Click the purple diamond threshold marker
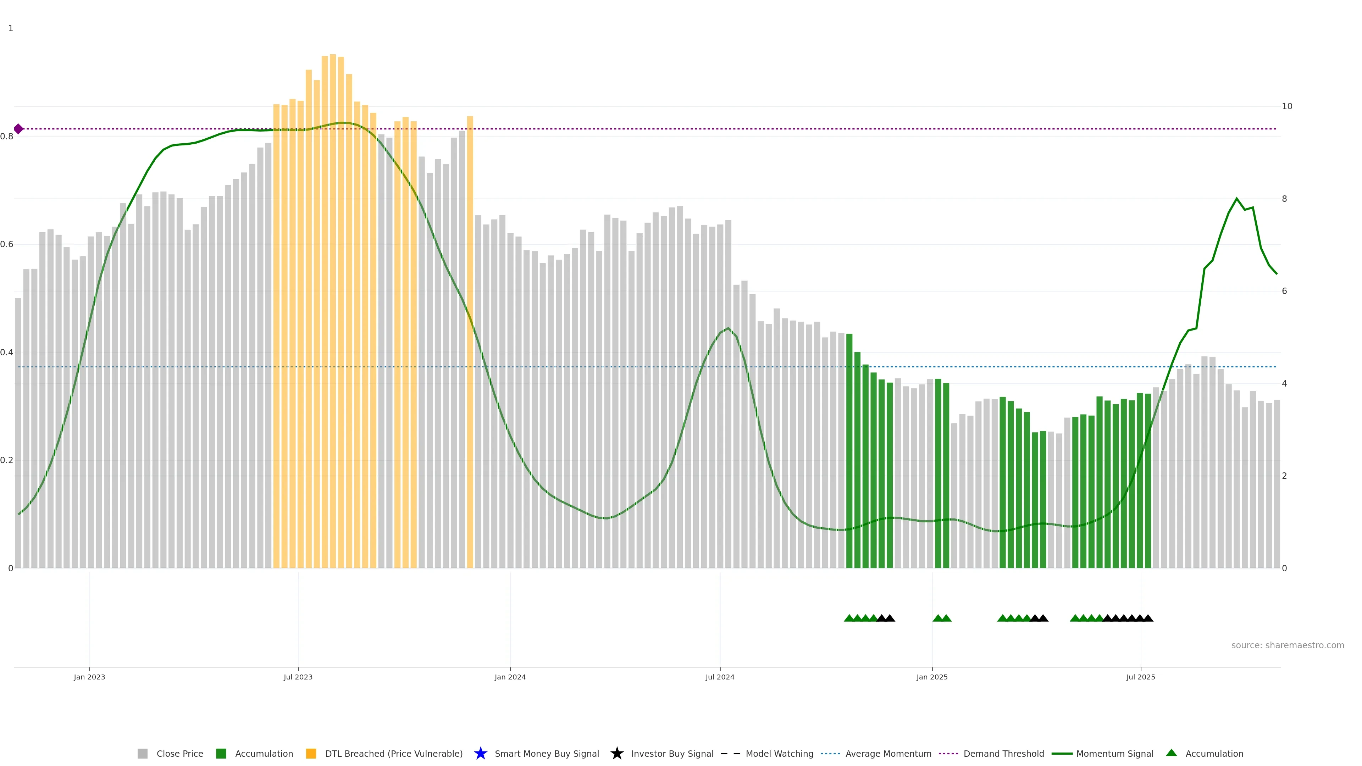 coord(18,129)
